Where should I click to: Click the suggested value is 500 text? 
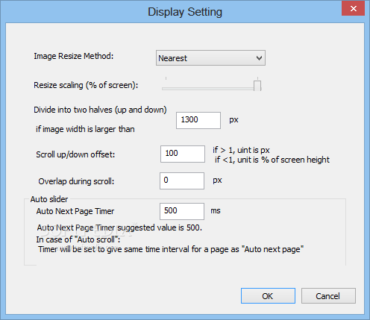pos(119,228)
